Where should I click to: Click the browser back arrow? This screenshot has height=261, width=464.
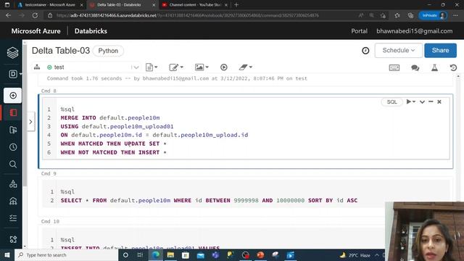[8, 15]
